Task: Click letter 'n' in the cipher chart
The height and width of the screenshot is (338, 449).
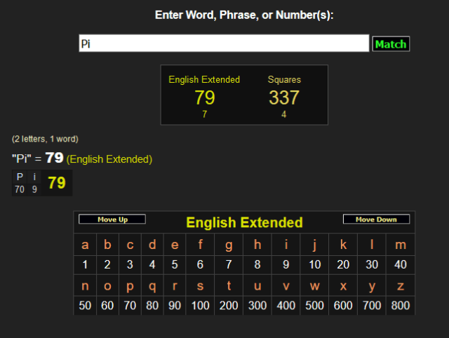Action: 85,285
